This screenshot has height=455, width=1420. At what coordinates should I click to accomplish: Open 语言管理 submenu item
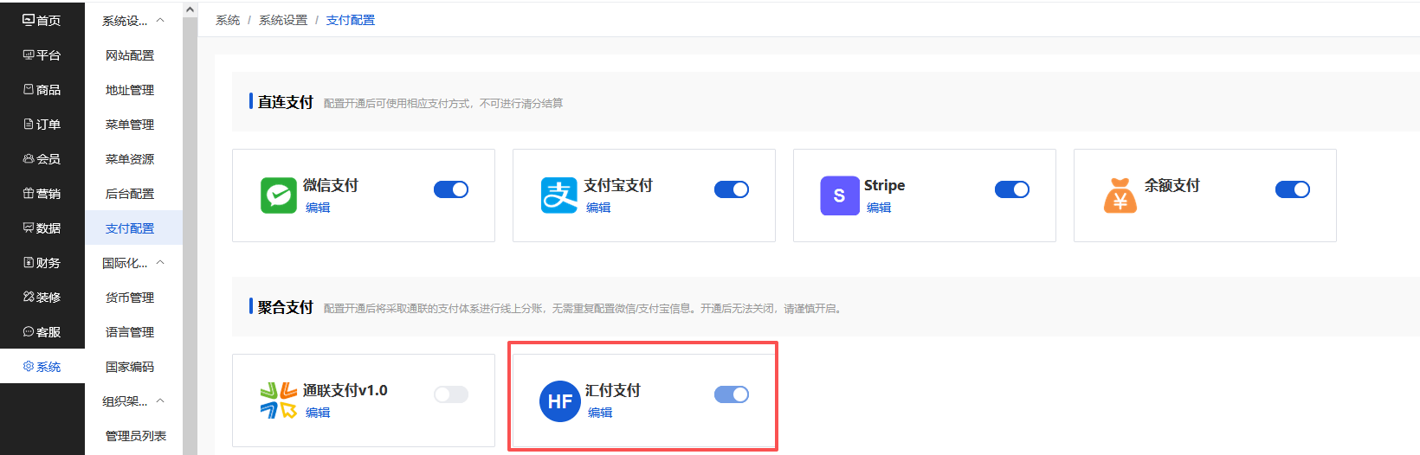130,331
